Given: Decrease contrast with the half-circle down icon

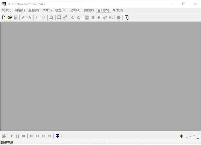Looking at the screenshot, I should click(99, 17).
